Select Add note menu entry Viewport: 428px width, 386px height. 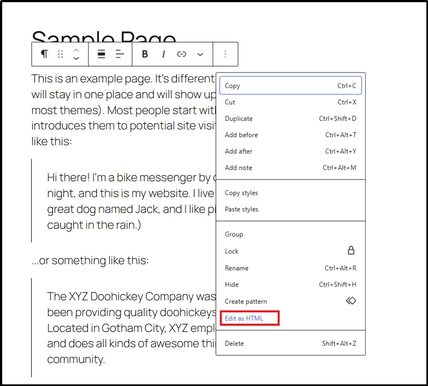point(290,168)
